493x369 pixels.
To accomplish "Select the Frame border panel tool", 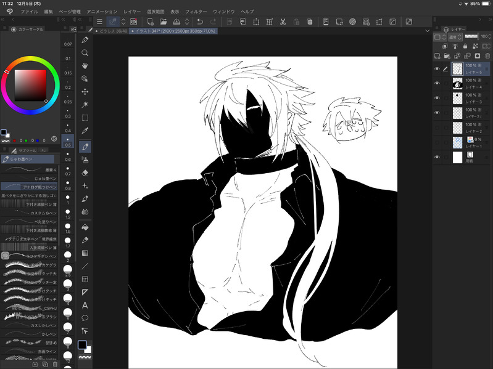I will (x=85, y=279).
